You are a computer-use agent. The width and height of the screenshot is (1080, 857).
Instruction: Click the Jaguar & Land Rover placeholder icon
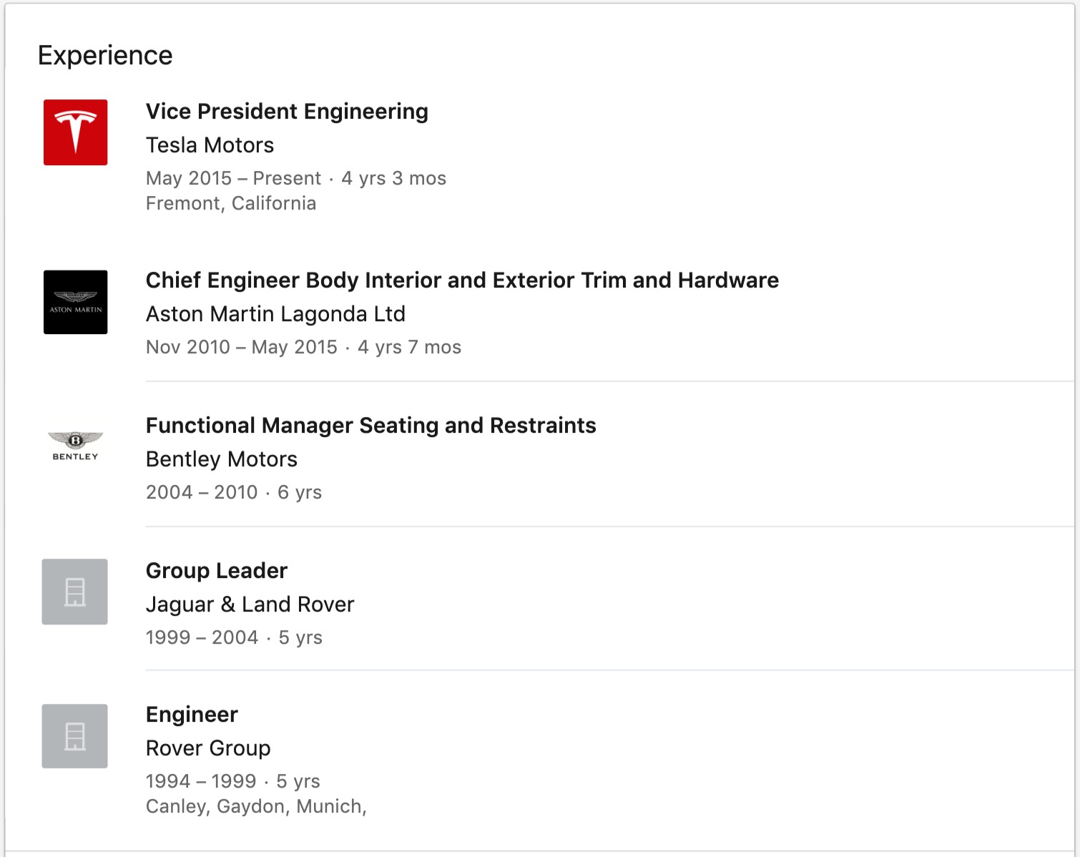[75, 592]
